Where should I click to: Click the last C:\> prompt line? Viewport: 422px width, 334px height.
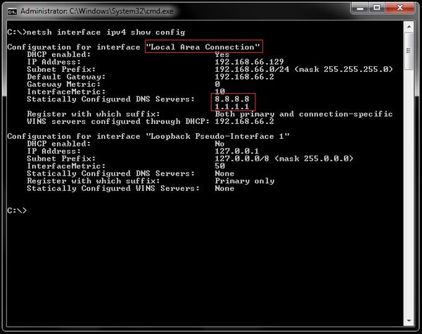(x=17, y=210)
